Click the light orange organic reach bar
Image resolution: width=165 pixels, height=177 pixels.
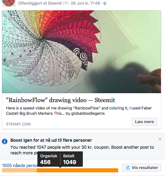pyautogui.click(x=19, y=170)
